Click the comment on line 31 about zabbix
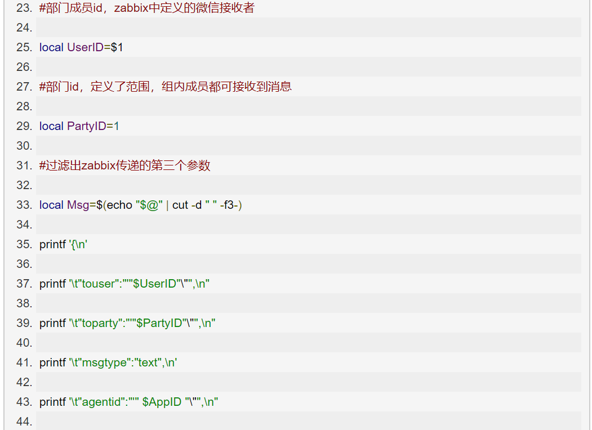The height and width of the screenshot is (430, 592). tap(124, 165)
